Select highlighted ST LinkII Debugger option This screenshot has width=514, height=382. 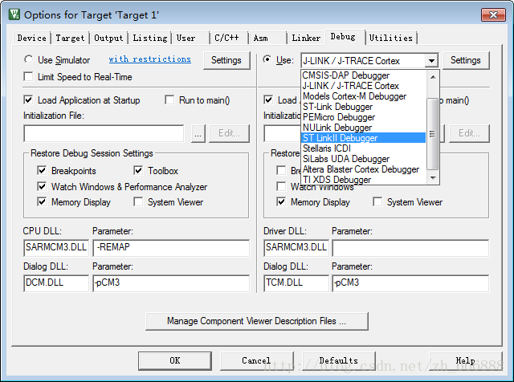click(364, 138)
